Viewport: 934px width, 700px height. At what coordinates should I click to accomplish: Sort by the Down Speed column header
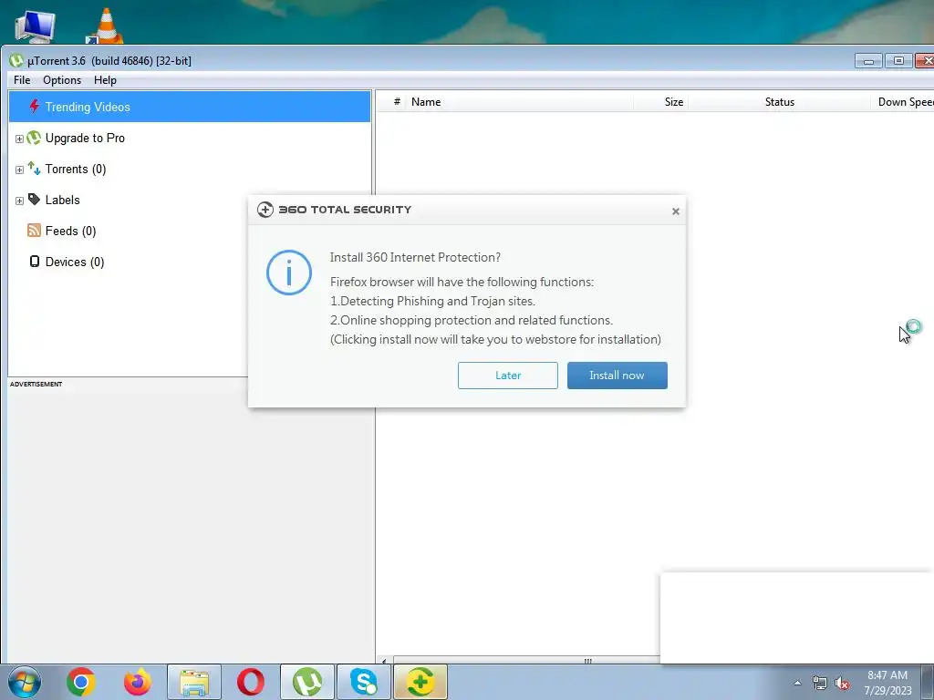pos(904,102)
